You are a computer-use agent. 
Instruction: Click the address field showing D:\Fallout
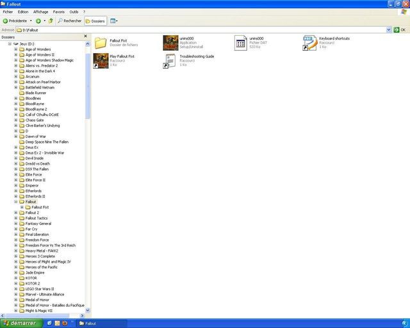coord(201,30)
